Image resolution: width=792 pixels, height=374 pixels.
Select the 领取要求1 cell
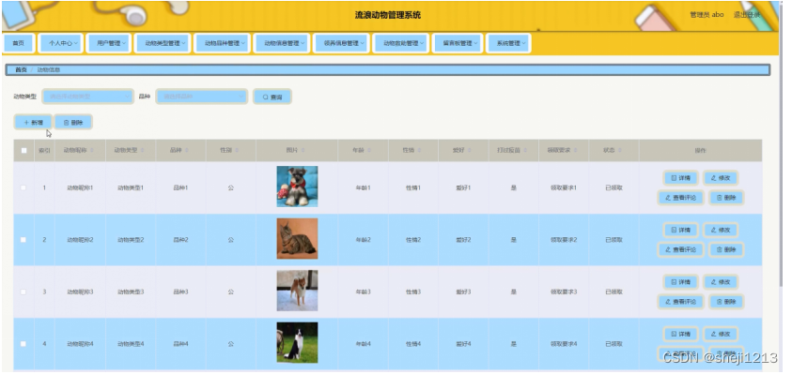click(x=564, y=188)
